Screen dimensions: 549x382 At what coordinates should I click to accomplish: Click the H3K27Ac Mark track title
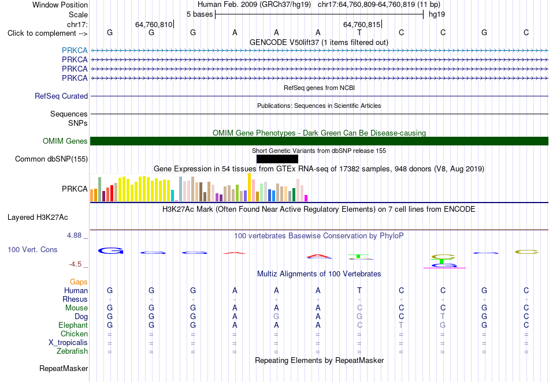tap(319, 209)
